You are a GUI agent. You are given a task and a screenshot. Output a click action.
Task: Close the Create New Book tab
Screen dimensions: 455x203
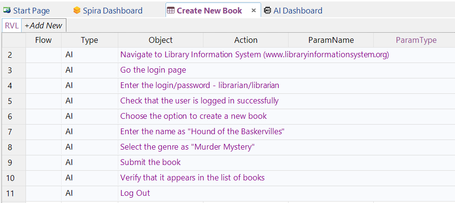coord(253,11)
